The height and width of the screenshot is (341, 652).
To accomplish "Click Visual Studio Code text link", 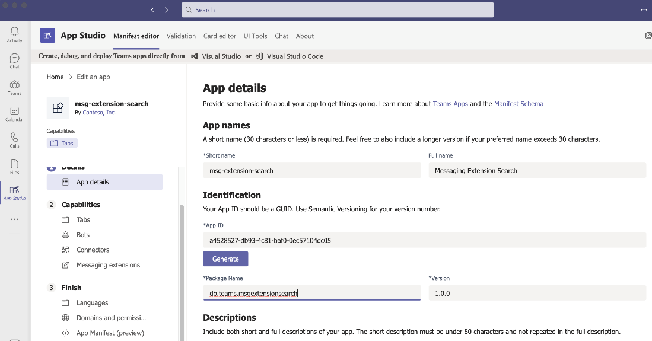I will [295, 56].
